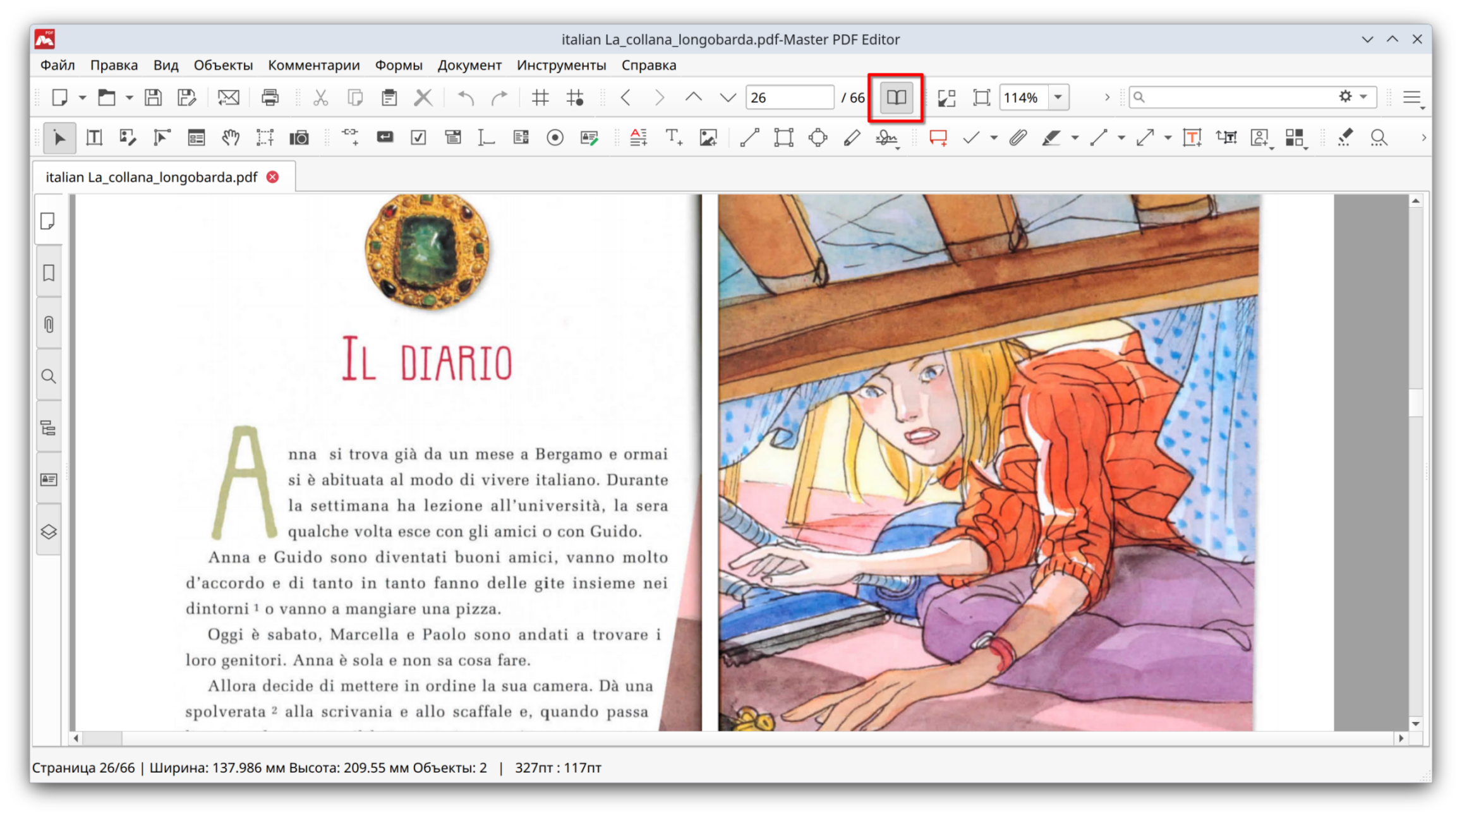Add a sticky note comment
Viewport: 1462px width, 818px height.
(x=938, y=138)
